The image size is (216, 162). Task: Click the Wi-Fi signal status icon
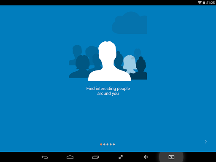[200, 3]
